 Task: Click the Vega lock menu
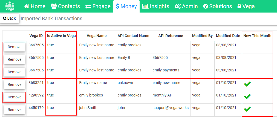click(246, 7)
